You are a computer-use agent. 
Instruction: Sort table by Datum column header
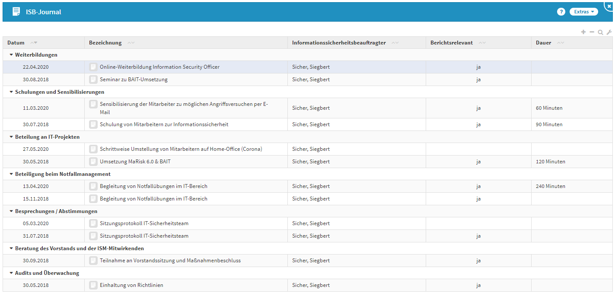pos(16,43)
